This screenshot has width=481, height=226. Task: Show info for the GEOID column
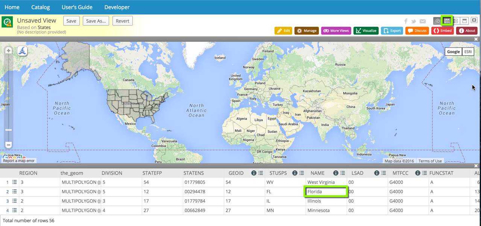pos(254,173)
